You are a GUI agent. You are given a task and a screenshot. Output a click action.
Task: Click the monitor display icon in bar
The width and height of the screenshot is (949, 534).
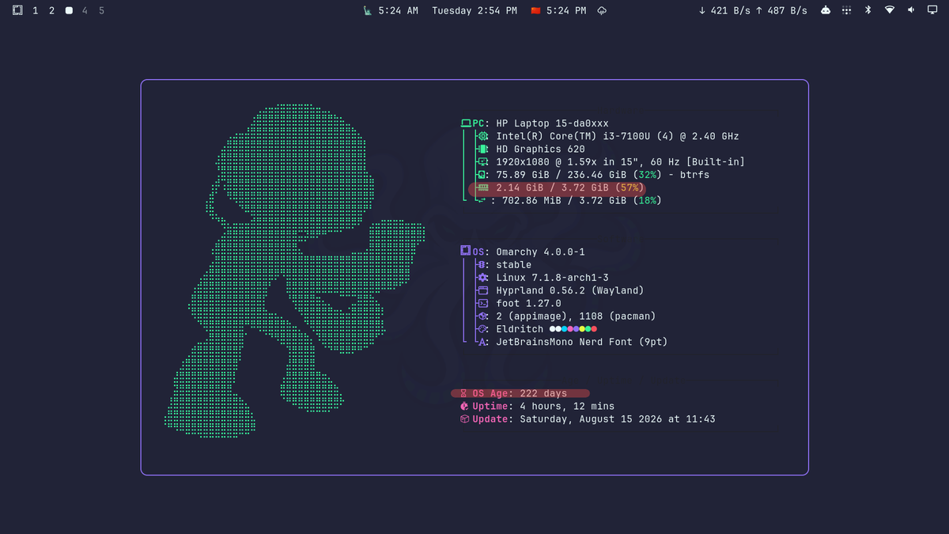932,10
